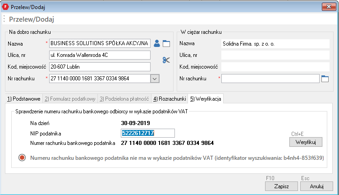Click the debited account Nr rachunku field
The width and height of the screenshot is (339, 195).
tap(270, 79)
